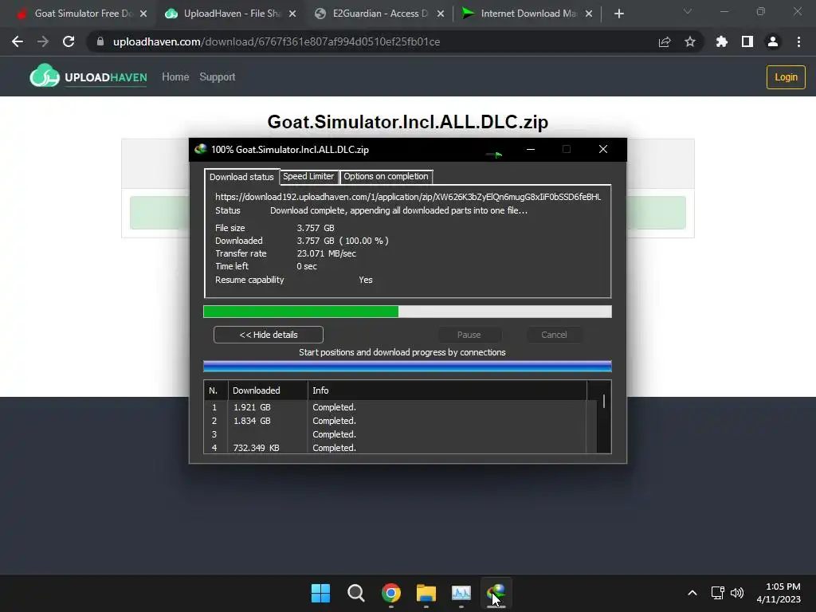Click the Pause button in IDM

pos(469,335)
